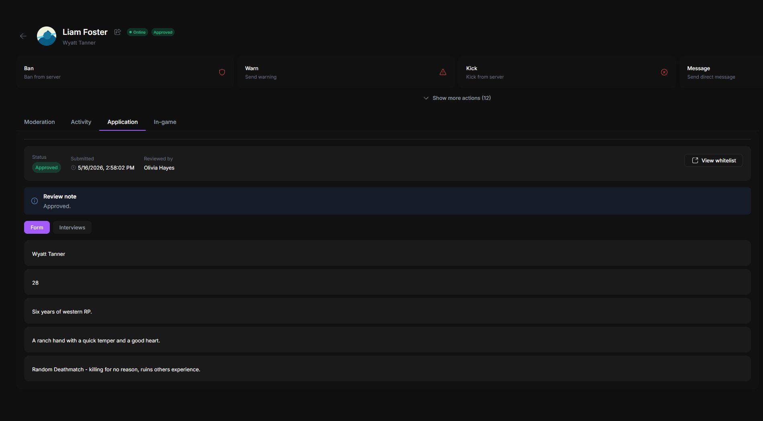Image resolution: width=763 pixels, height=421 pixels.
Task: Click the warning triangle icon on Warn card
Action: pyautogui.click(x=443, y=72)
